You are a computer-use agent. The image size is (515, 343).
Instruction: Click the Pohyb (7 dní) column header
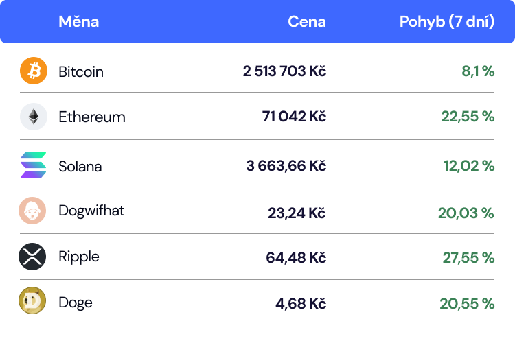point(447,22)
